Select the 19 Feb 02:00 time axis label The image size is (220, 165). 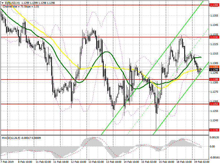(x=202, y=162)
